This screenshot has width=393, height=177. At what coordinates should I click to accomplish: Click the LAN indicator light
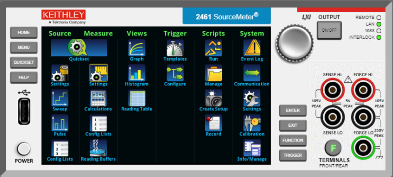coord(379,24)
